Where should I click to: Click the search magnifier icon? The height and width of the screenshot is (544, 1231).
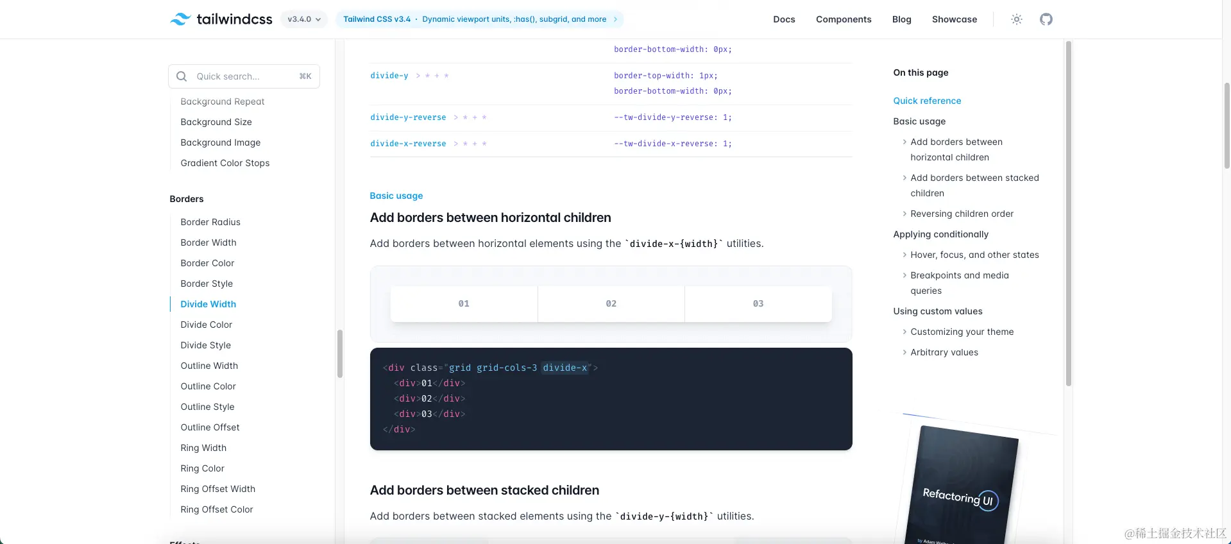[x=182, y=76]
